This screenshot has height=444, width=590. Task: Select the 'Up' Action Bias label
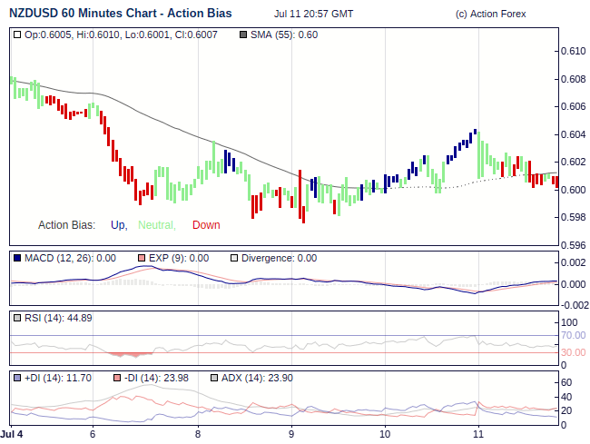(118, 225)
